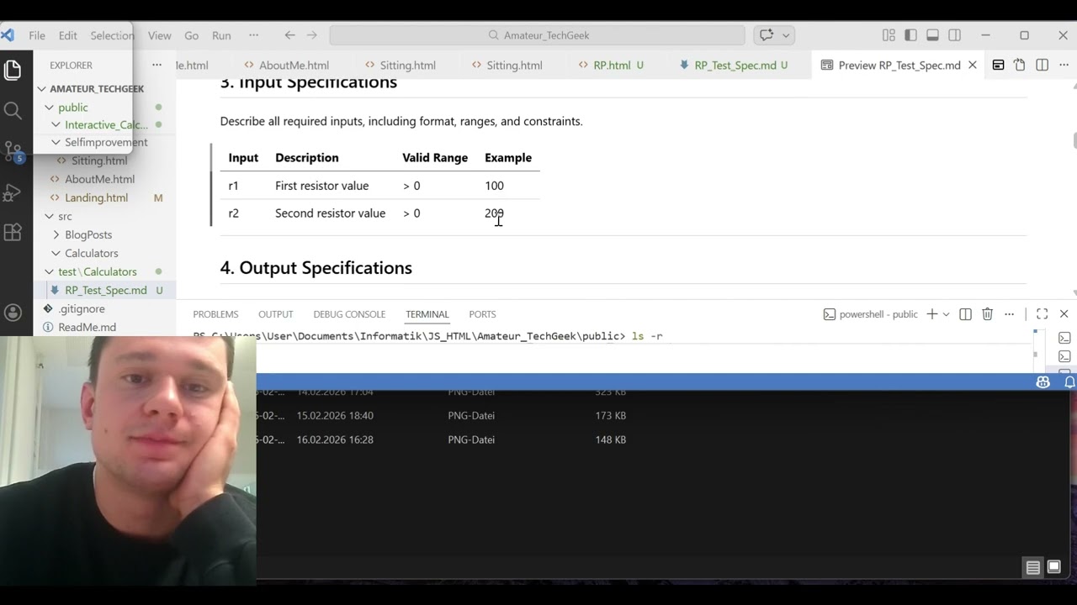Image resolution: width=1077 pixels, height=605 pixels.
Task: Switch to the PROBLEMS panel tab
Action: tap(215, 313)
